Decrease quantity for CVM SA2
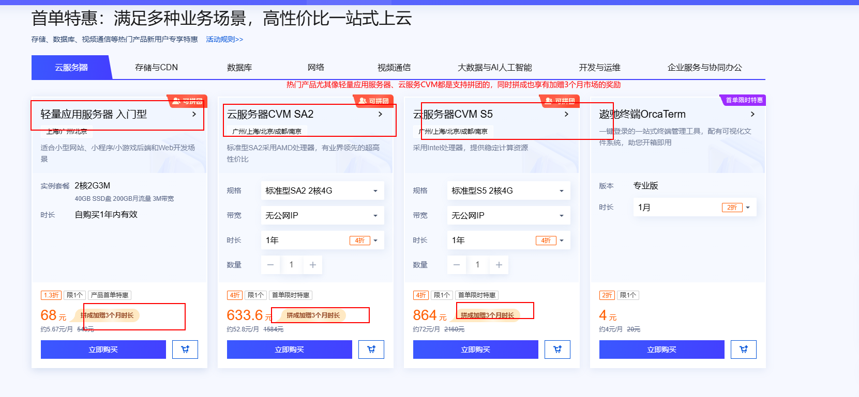 tap(270, 265)
